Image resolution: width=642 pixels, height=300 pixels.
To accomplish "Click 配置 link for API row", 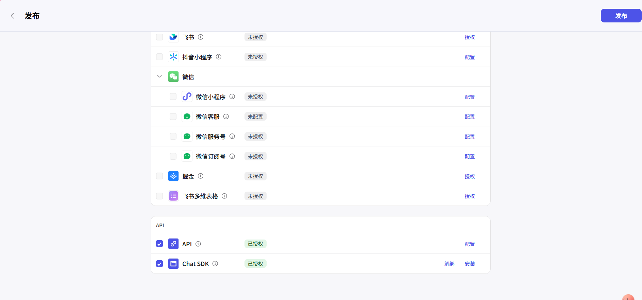I will tap(470, 244).
